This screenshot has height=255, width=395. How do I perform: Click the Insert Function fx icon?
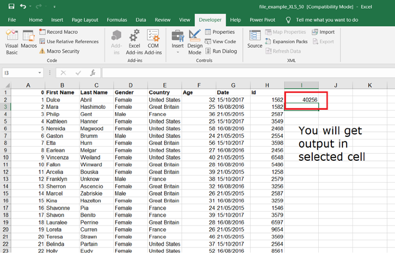pos(93,73)
